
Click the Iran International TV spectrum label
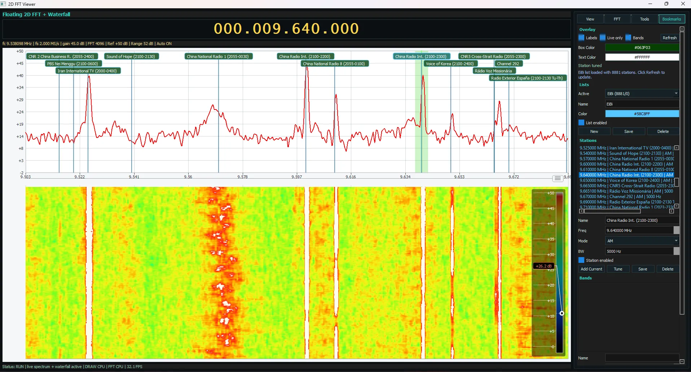point(88,71)
